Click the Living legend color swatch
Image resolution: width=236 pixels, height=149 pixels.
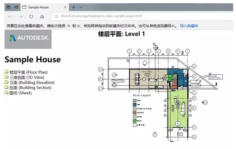point(135,117)
